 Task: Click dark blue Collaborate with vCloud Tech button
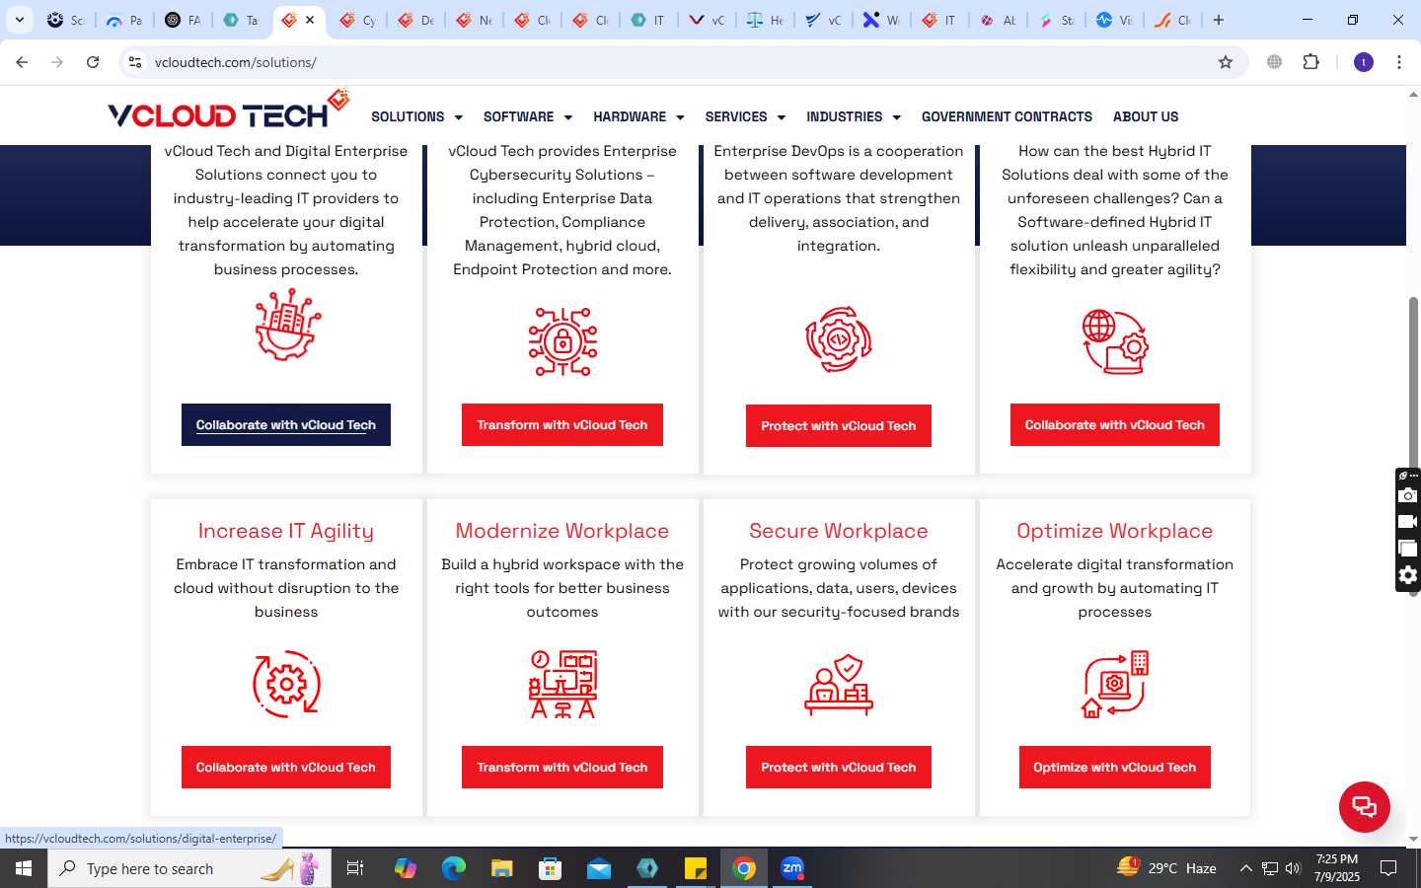point(286,425)
